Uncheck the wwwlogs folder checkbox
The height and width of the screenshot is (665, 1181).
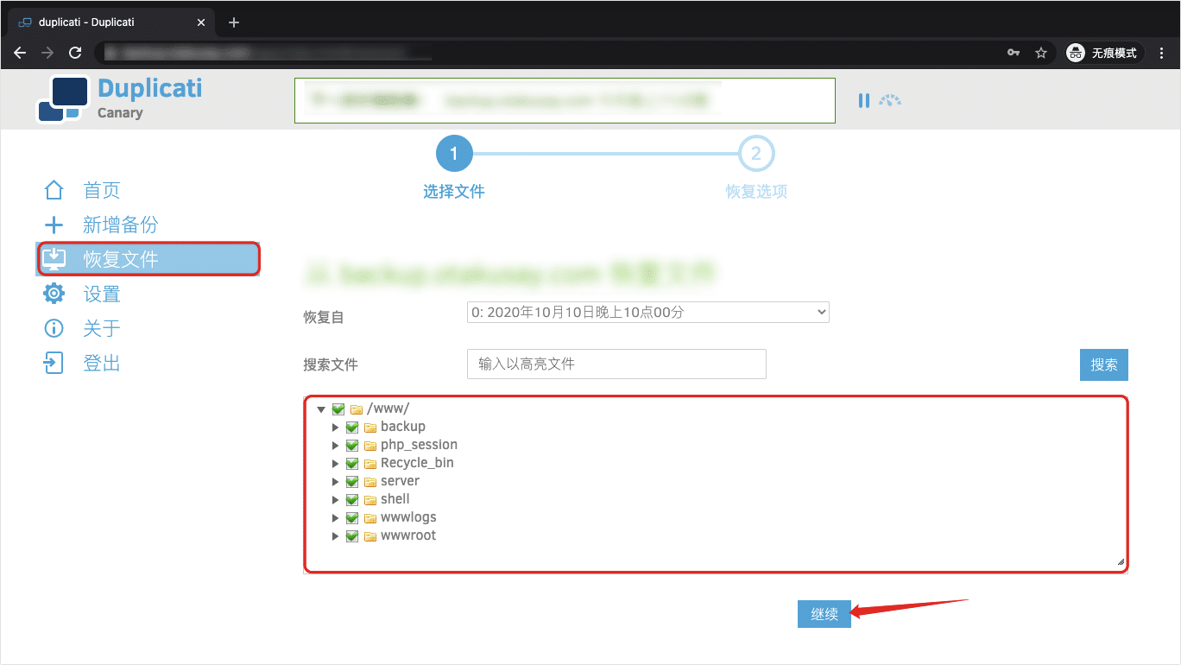(352, 517)
